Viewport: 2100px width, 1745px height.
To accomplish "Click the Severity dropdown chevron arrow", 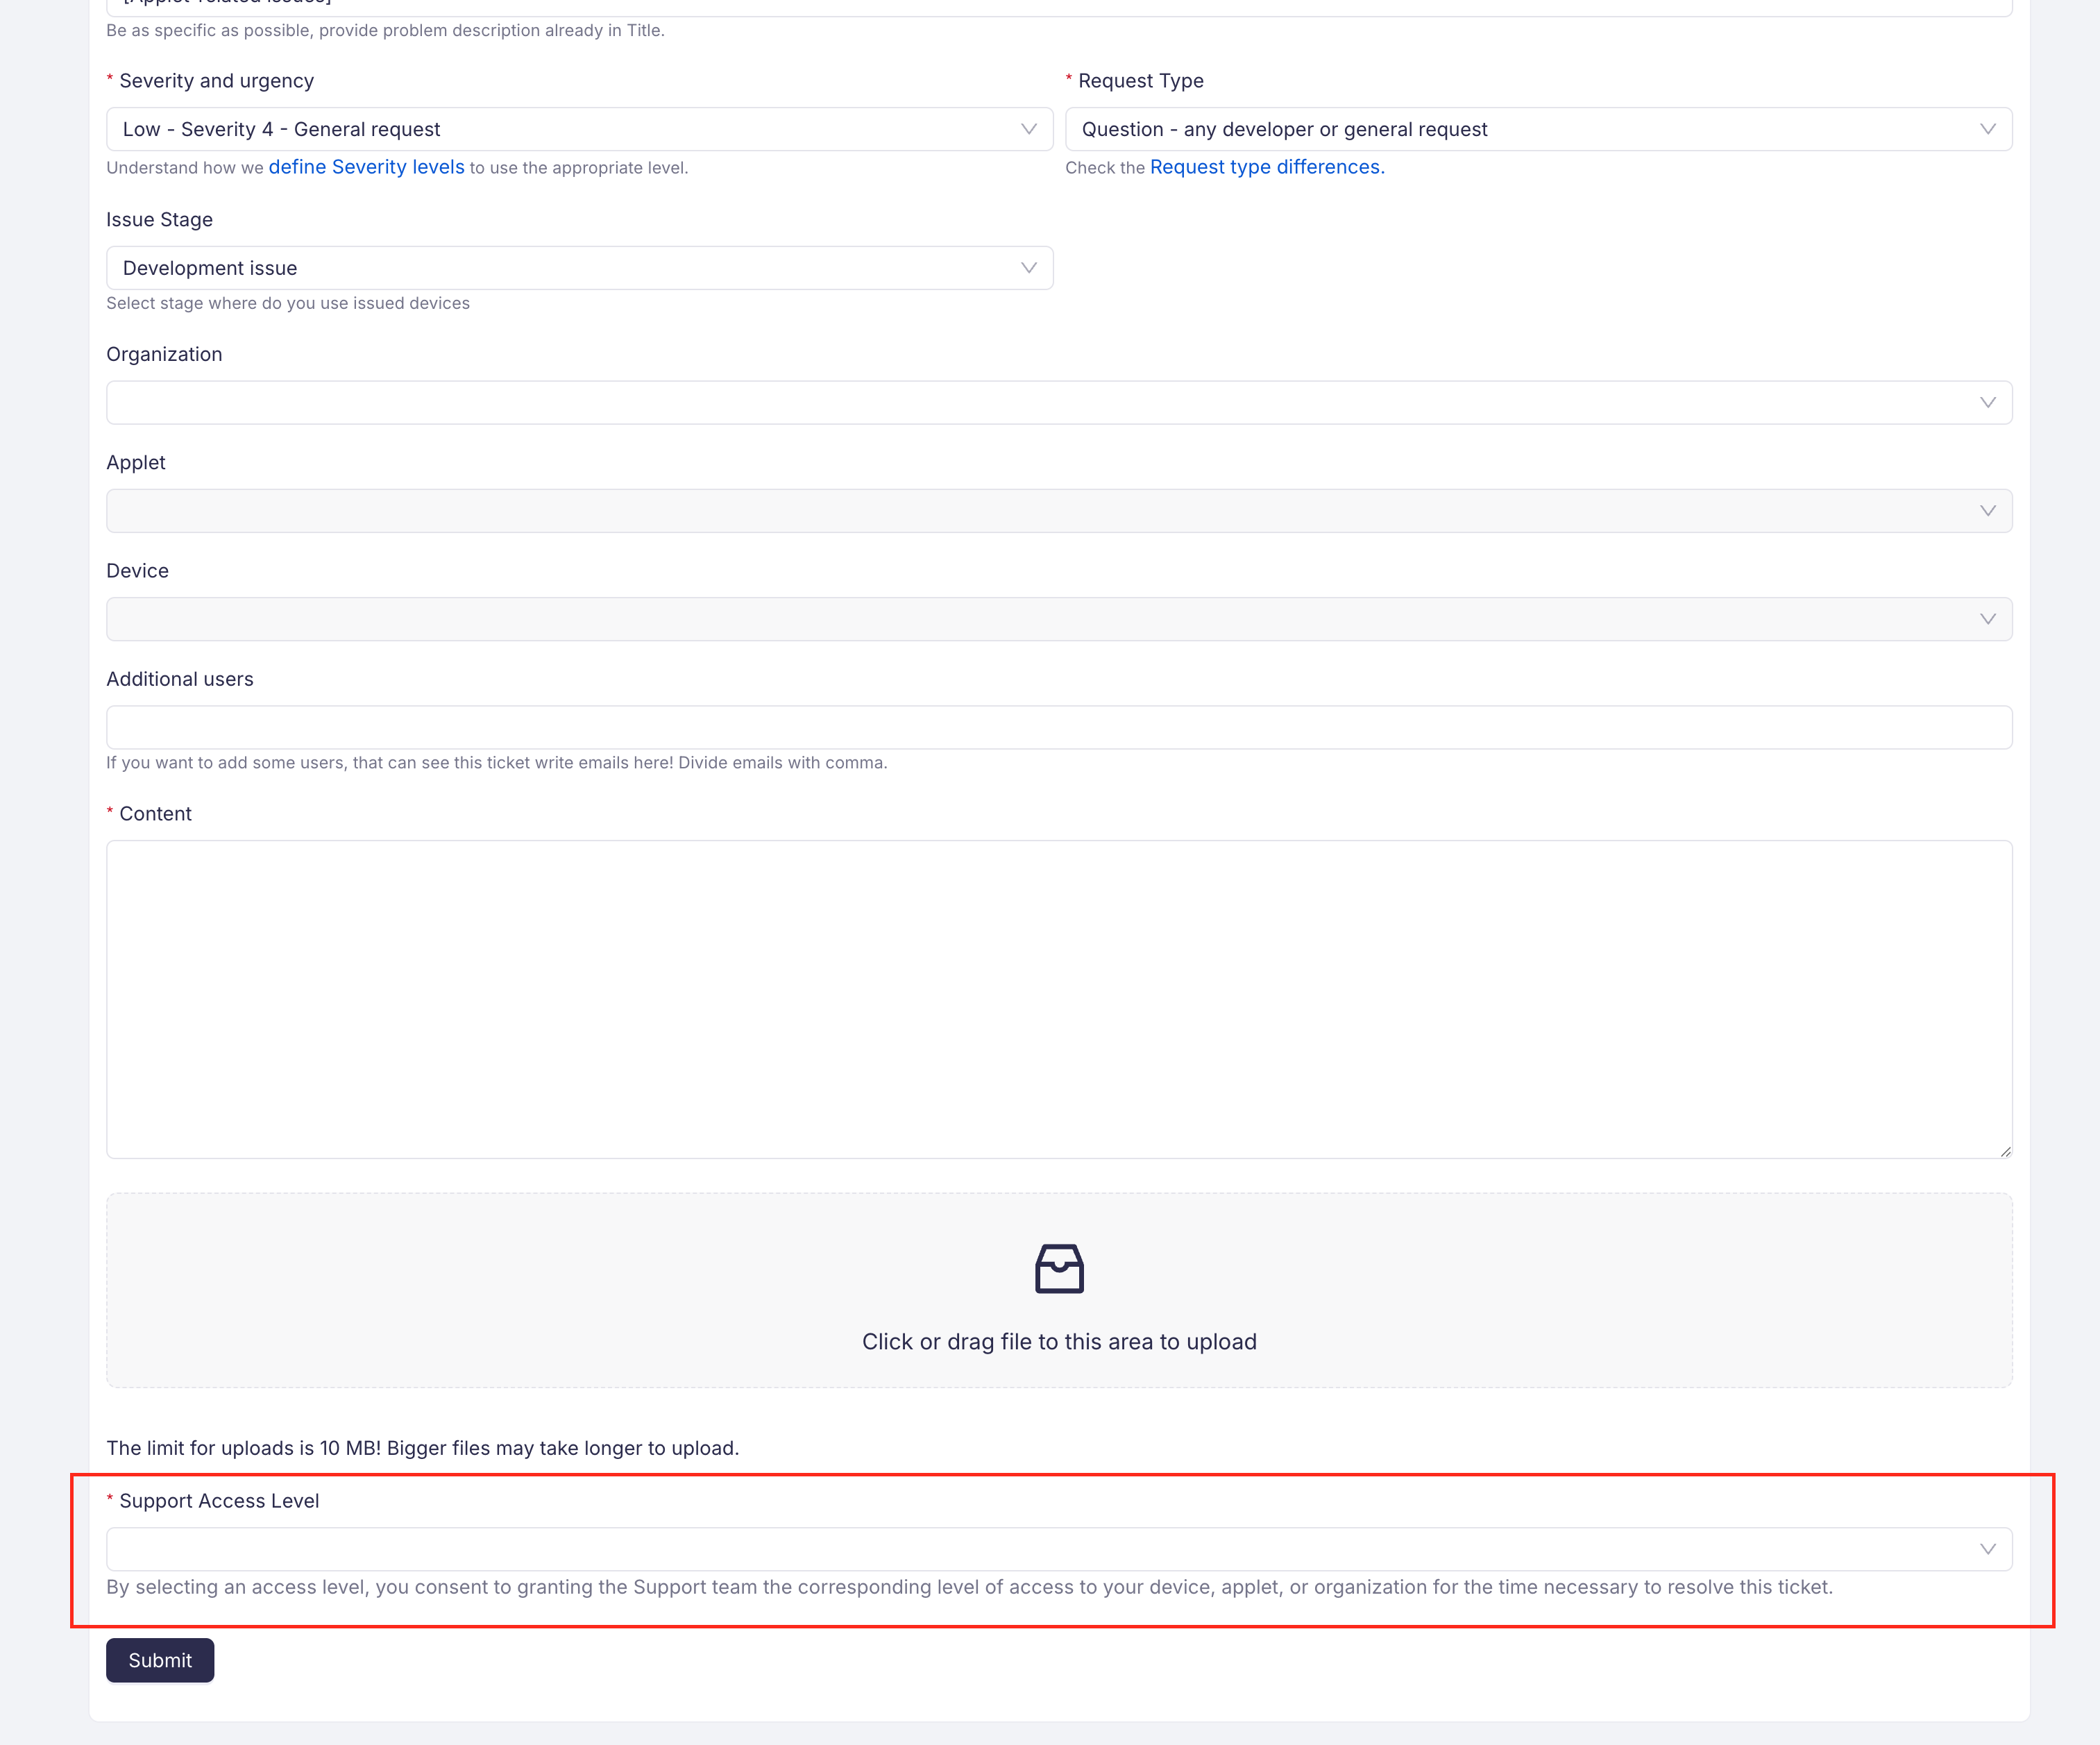I will 1028,129.
